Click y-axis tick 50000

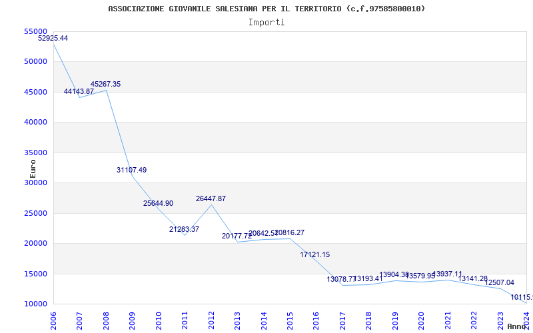coord(35,62)
